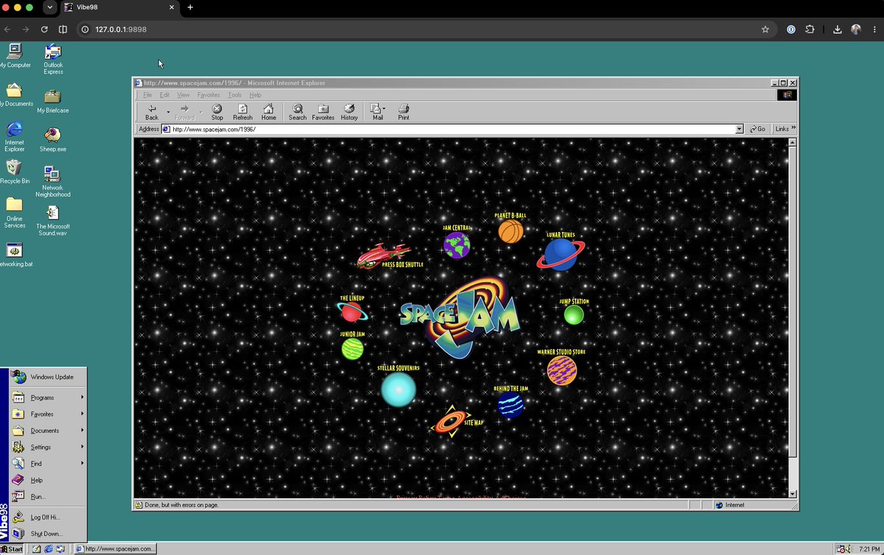The height and width of the screenshot is (555, 884).
Task: Click the Behind the Jam planet
Action: tap(511, 405)
